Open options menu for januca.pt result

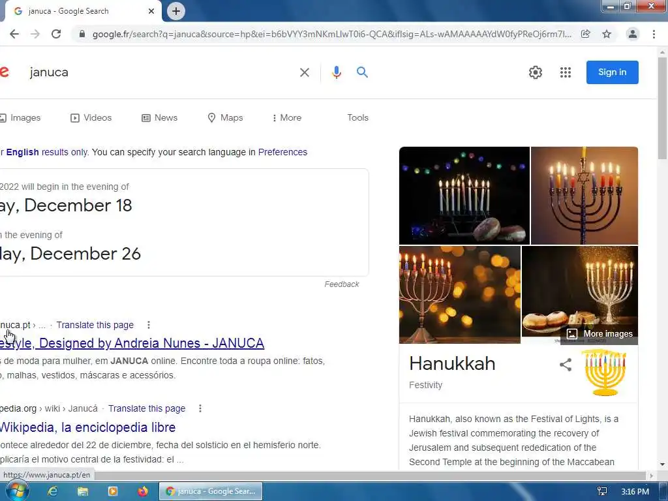click(x=149, y=325)
